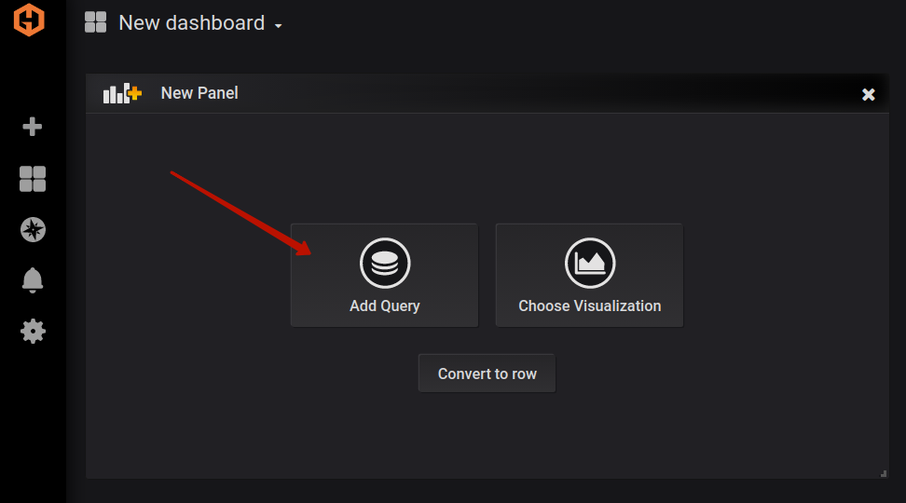
Task: Open Explore via the compass icon
Action: click(x=33, y=229)
